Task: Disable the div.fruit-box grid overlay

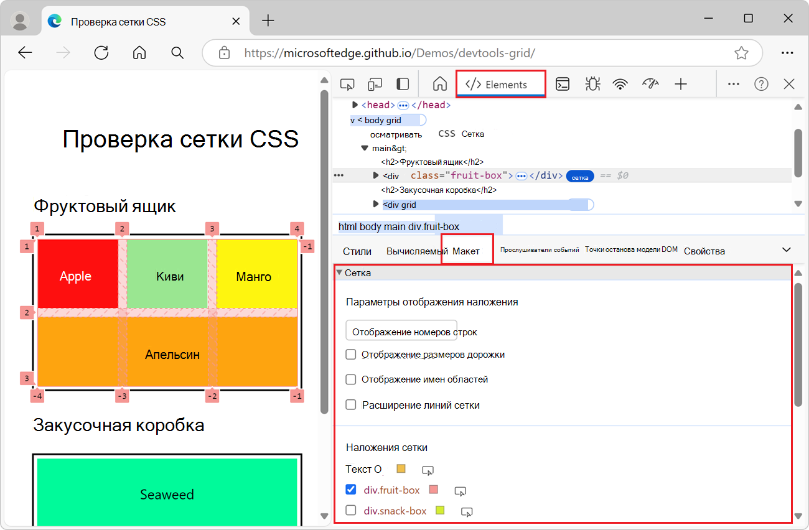Action: tap(350, 490)
